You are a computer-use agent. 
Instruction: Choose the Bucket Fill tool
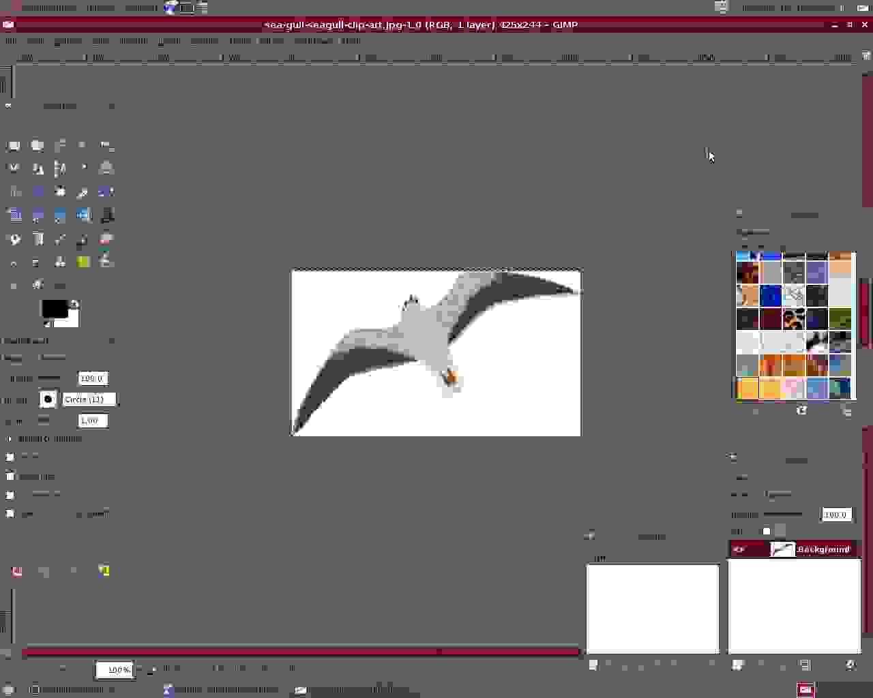tap(14, 239)
